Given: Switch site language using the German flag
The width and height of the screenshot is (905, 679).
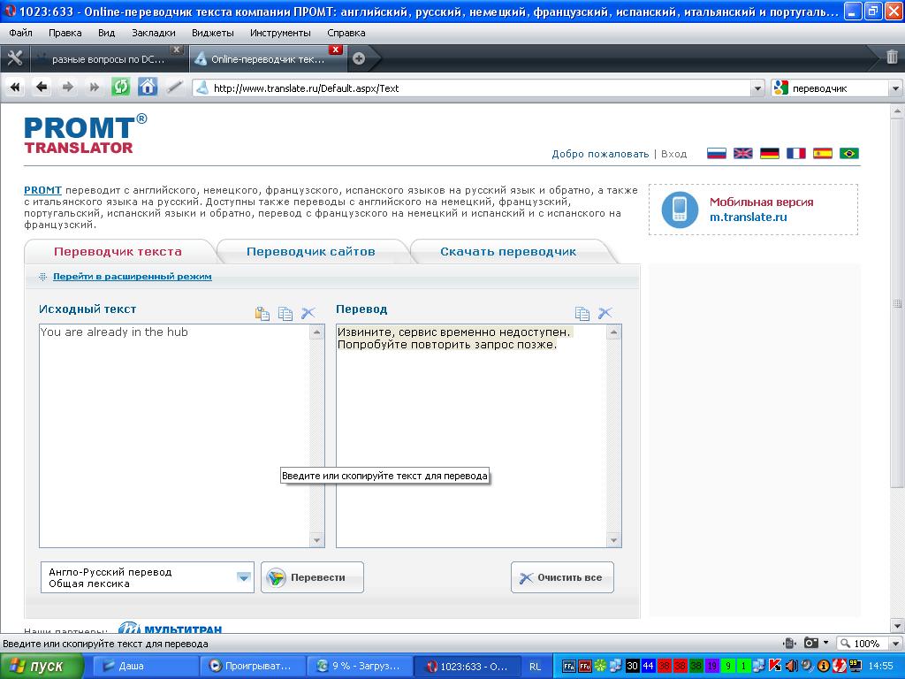Looking at the screenshot, I should click(x=770, y=153).
